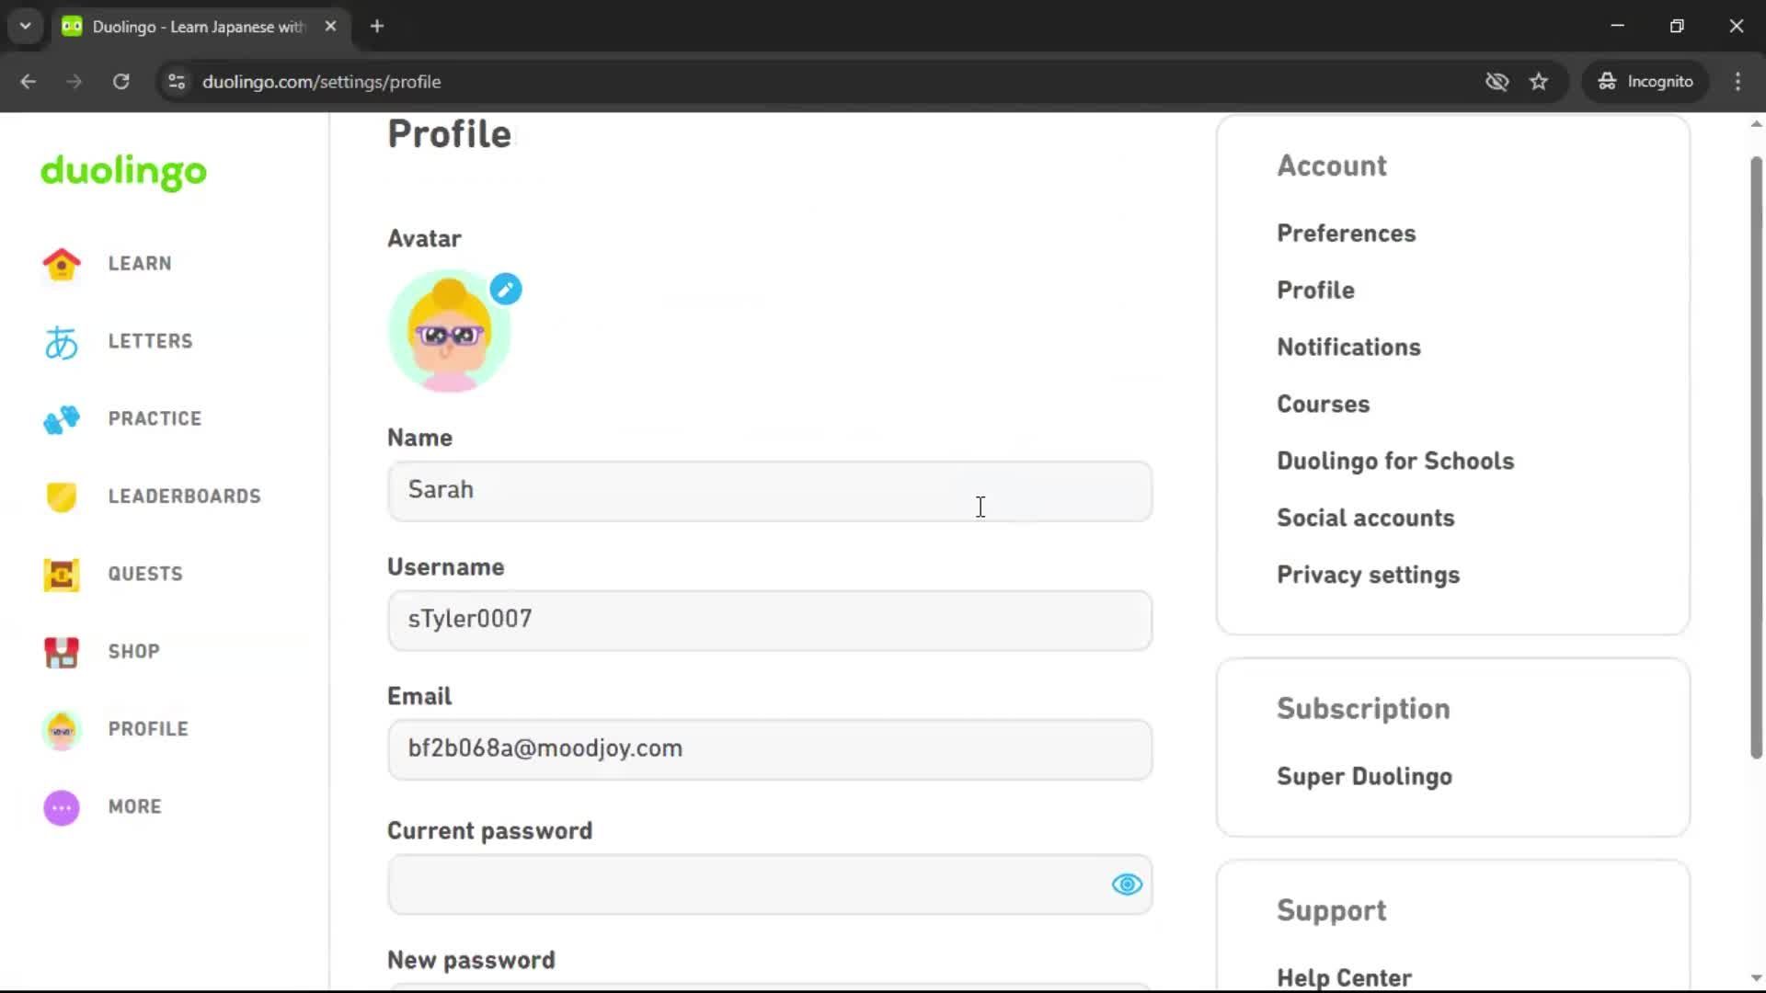1766x993 pixels.
Task: View the Leaderboards shield section
Action: click(x=183, y=496)
